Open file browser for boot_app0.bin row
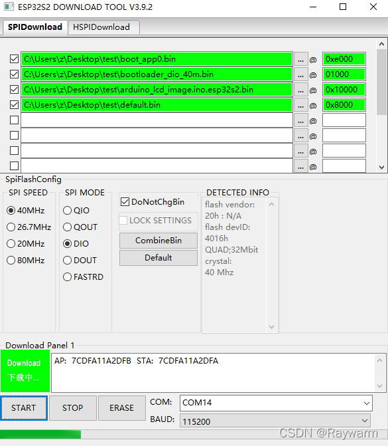Image resolution: width=388 pixels, height=446 pixels. click(301, 59)
